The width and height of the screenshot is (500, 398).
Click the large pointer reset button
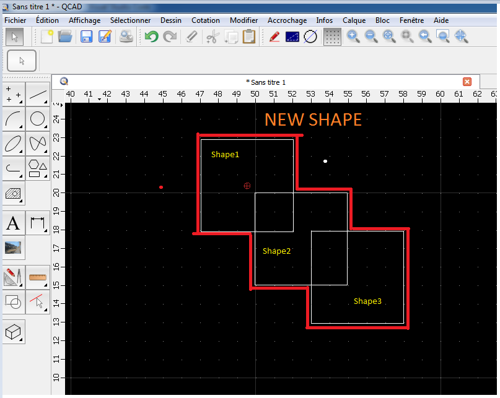[x=22, y=61]
